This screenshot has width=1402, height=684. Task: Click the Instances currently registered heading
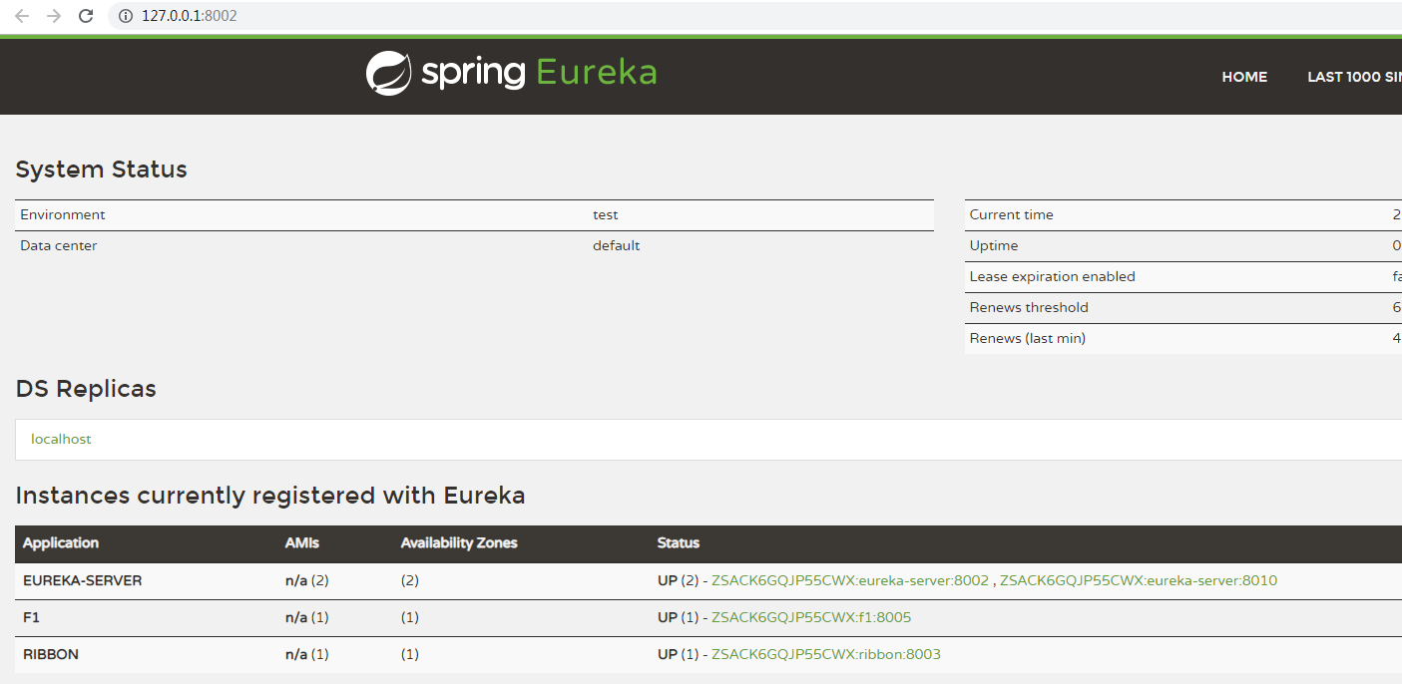tap(270, 496)
